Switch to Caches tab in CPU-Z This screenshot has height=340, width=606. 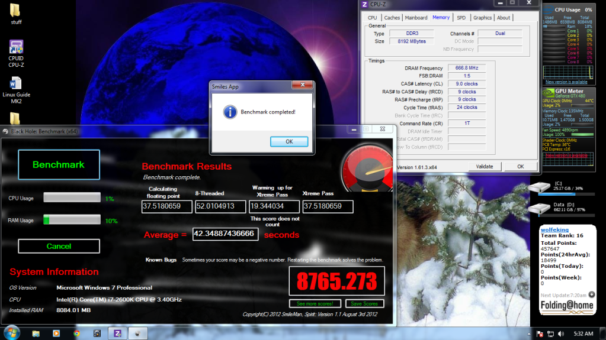tap(392, 18)
